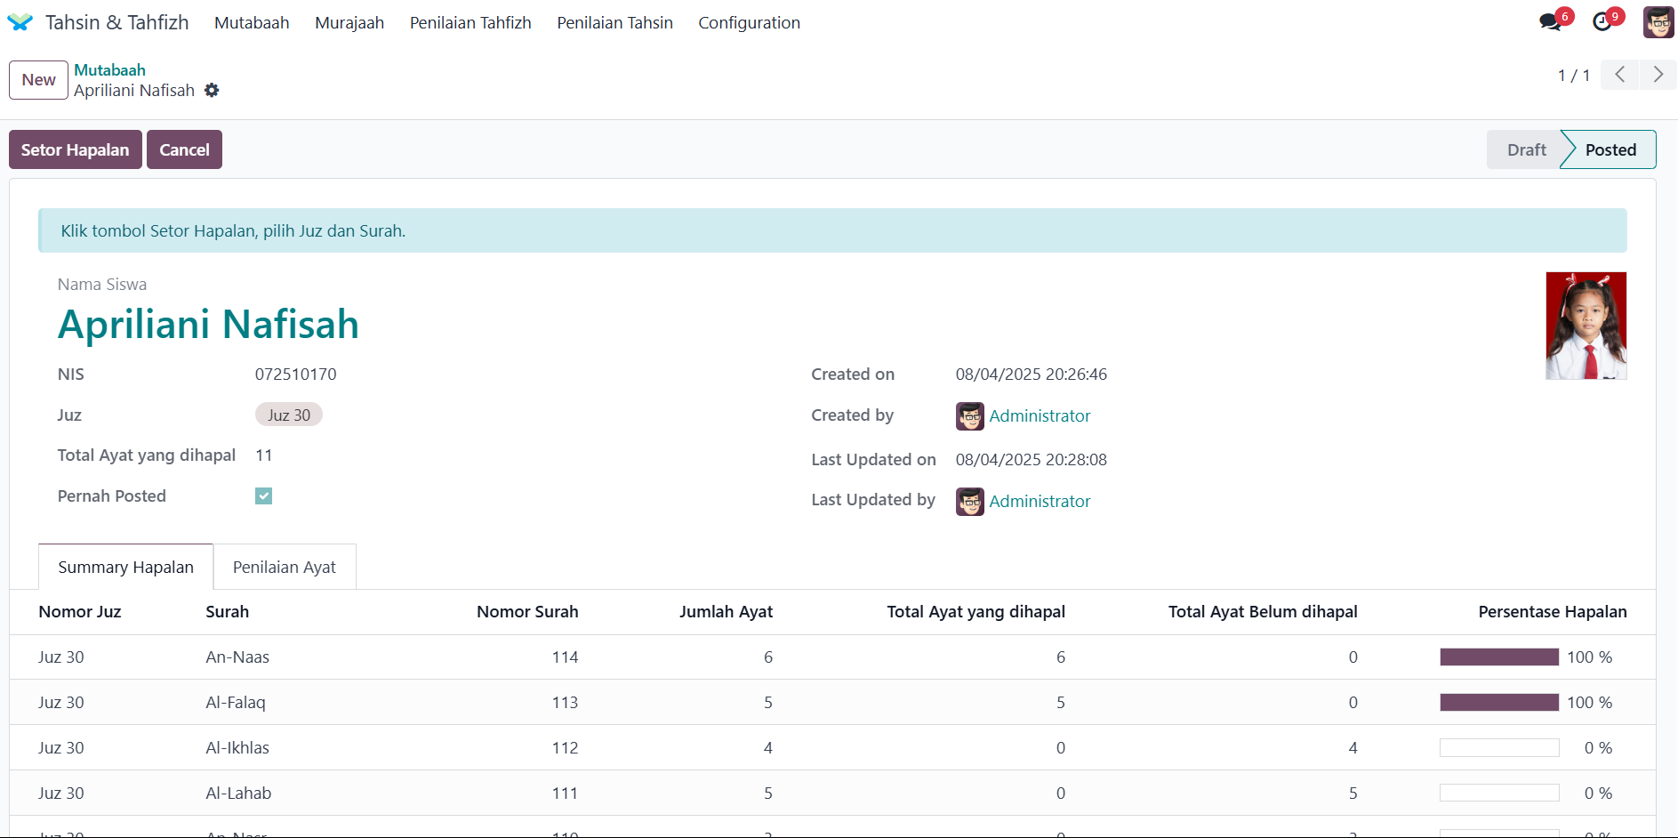Toggle the Pernah Posted checkbox
Screen dimensions: 1678x838
click(x=263, y=496)
